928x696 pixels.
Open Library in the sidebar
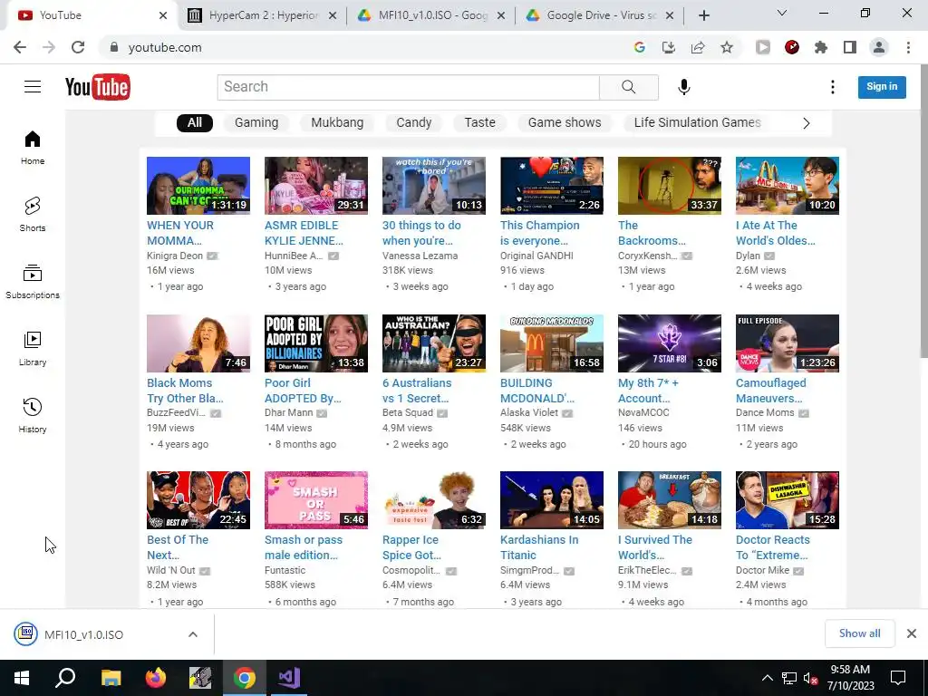tap(33, 349)
